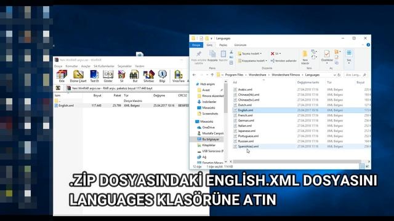Open the Sihirbaz wizard in WinRAR
The width and height of the screenshot is (394, 221).
point(149,76)
